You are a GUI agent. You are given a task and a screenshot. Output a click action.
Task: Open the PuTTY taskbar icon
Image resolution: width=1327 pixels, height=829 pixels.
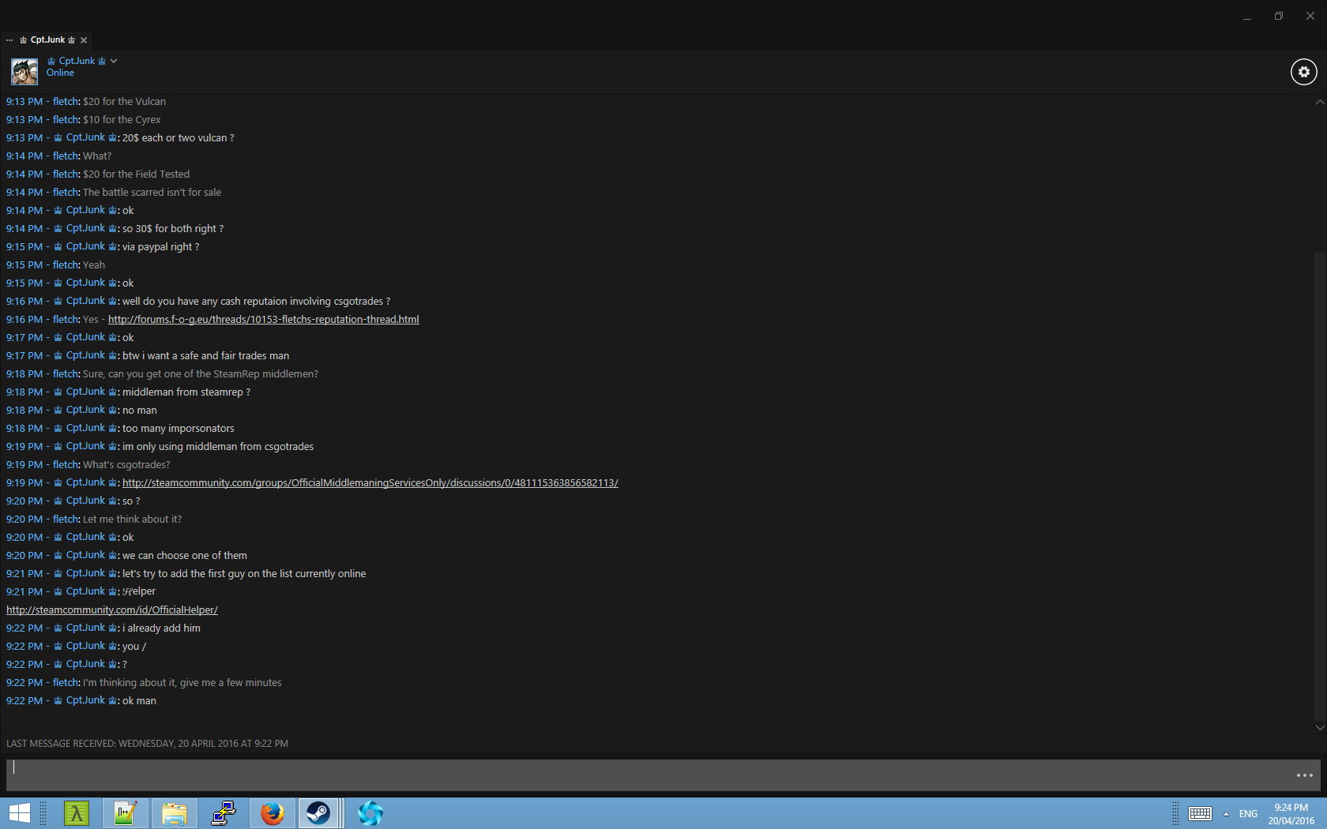(224, 813)
